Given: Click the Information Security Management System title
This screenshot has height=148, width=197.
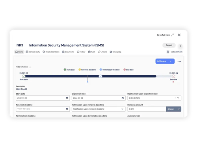Looking at the screenshot, I should (67, 45).
